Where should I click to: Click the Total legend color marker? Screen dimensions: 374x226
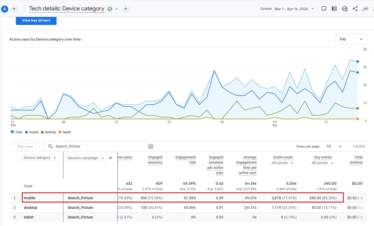12,132
